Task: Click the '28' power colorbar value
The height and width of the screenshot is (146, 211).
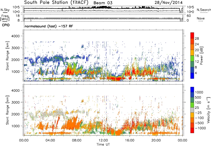Action: point(197,38)
